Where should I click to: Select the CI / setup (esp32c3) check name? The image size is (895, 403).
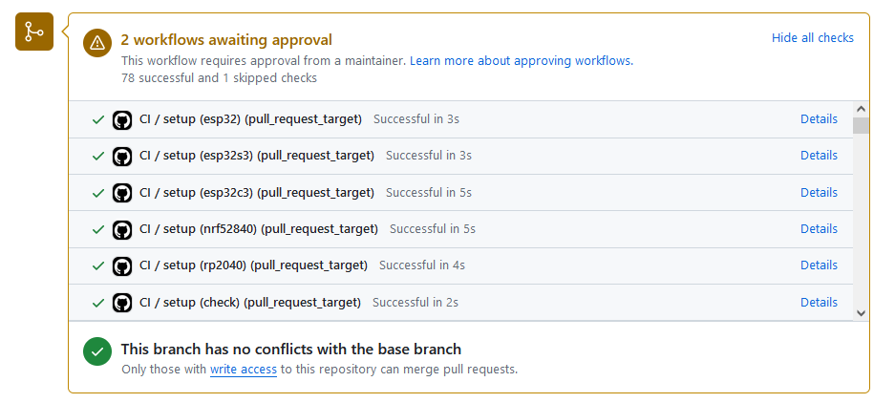tap(256, 193)
